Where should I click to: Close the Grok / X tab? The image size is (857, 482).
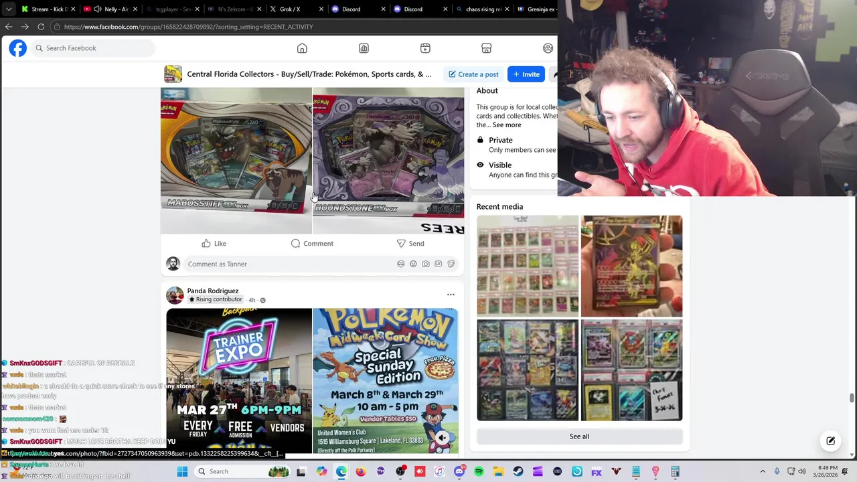pos(321,9)
